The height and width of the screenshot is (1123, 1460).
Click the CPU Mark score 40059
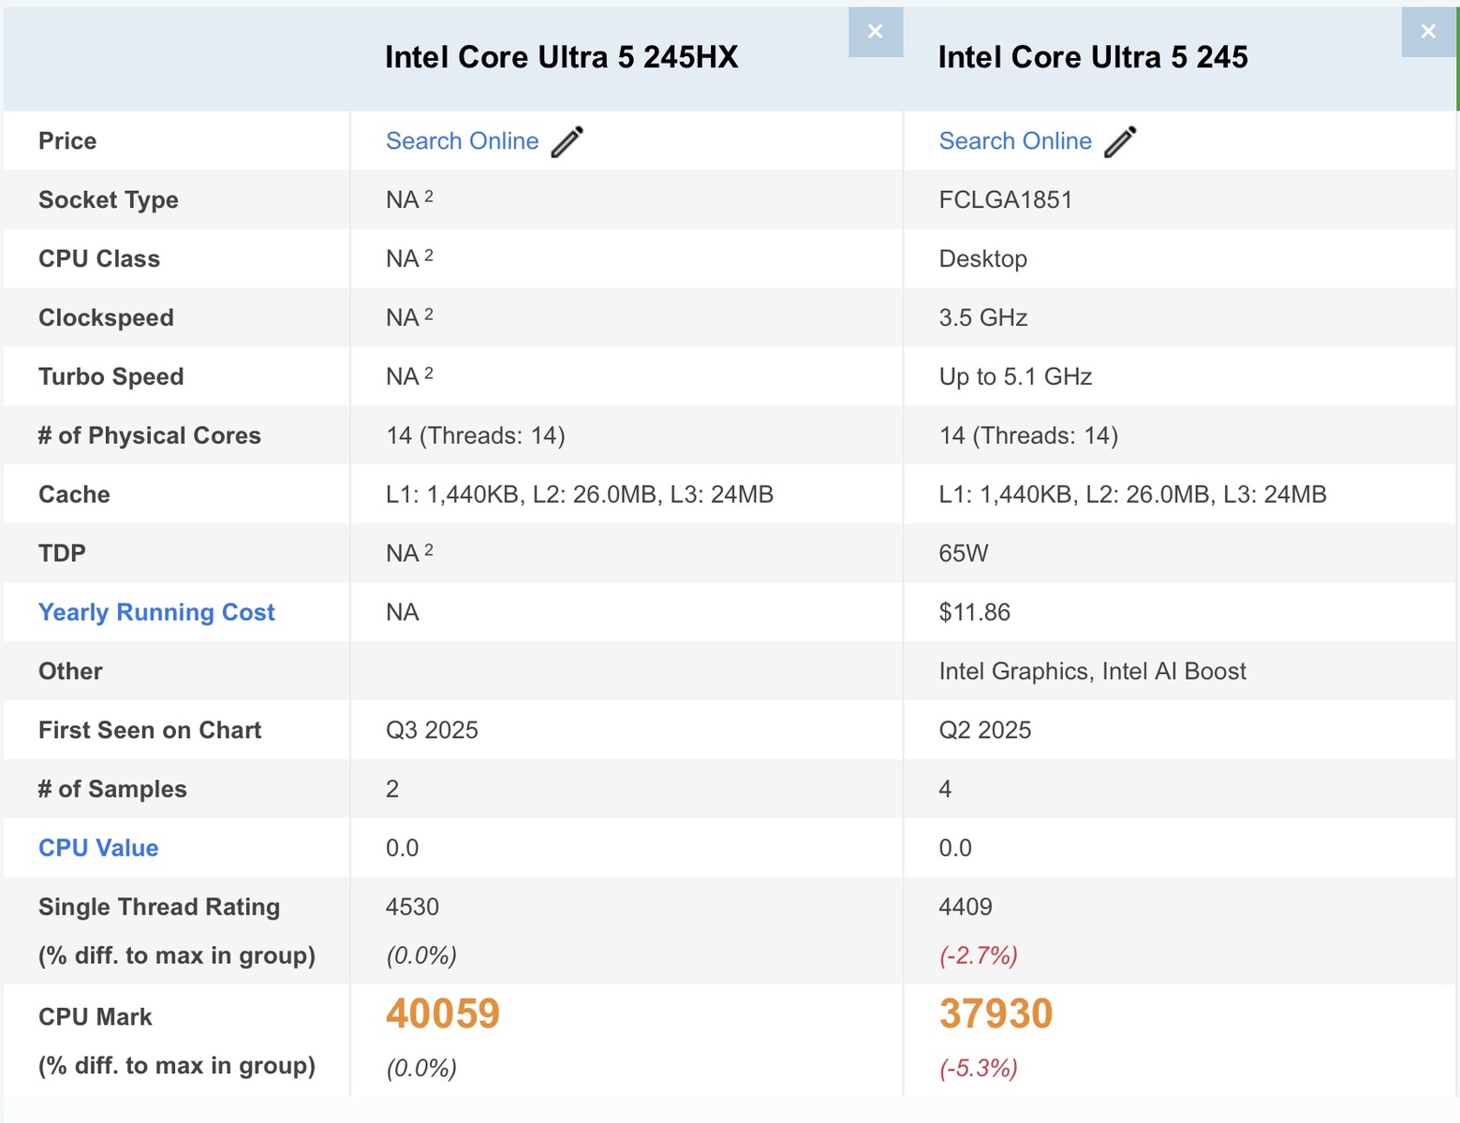(442, 1013)
